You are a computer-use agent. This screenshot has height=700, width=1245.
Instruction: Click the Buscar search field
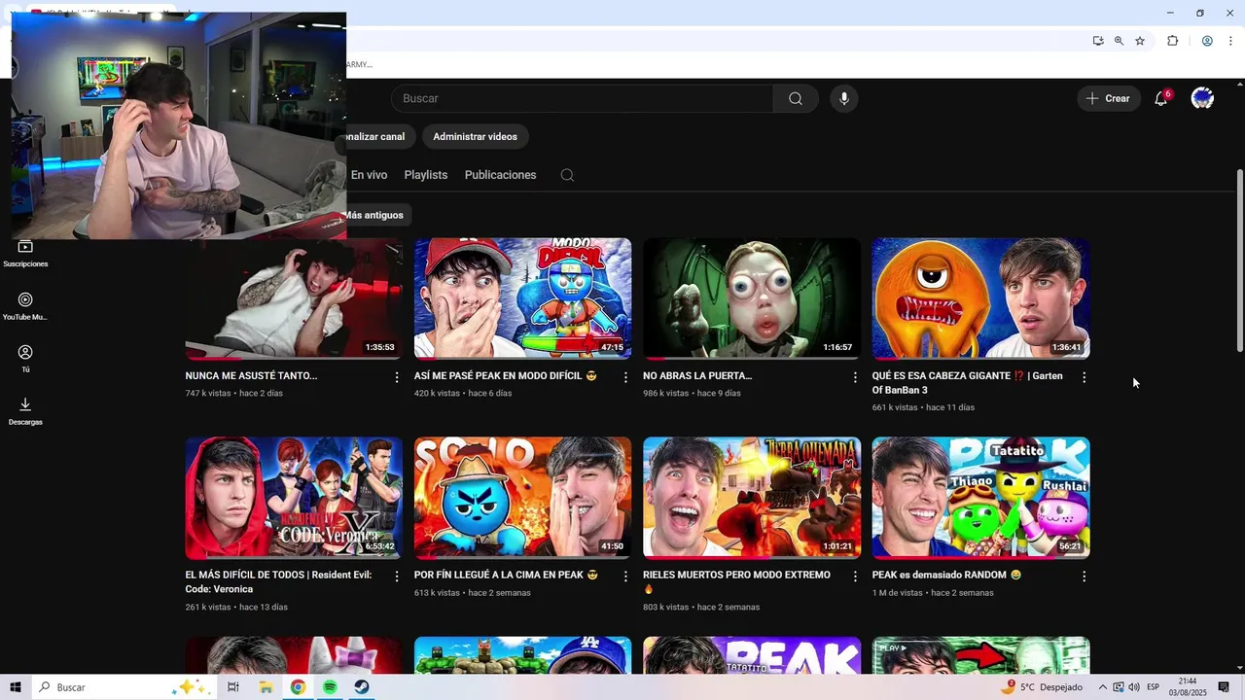[582, 98]
